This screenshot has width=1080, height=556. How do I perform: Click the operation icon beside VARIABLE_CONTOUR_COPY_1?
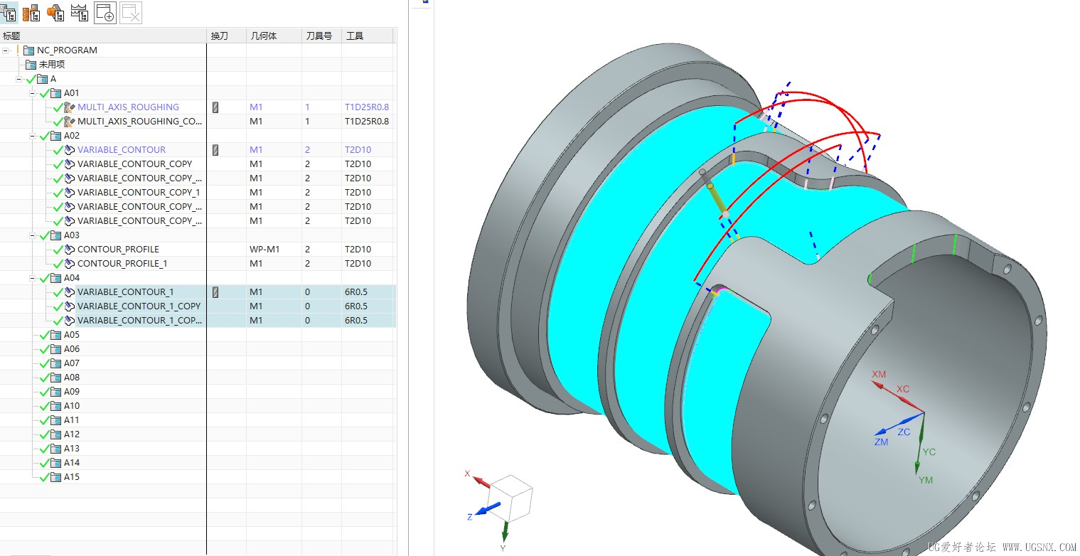click(70, 193)
